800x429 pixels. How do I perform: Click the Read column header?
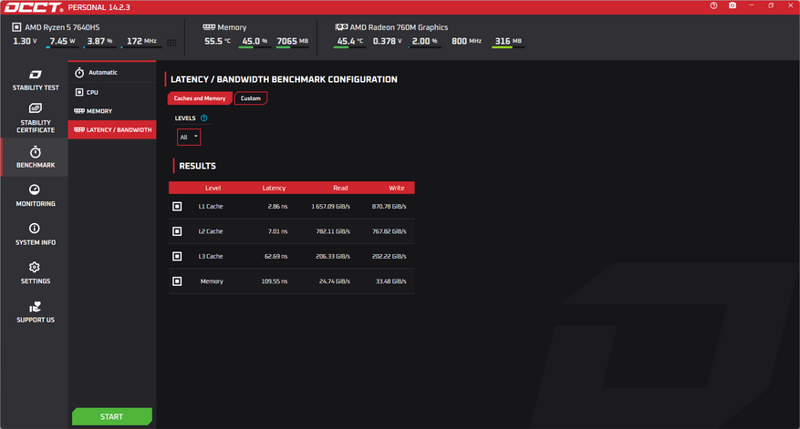pyautogui.click(x=340, y=188)
